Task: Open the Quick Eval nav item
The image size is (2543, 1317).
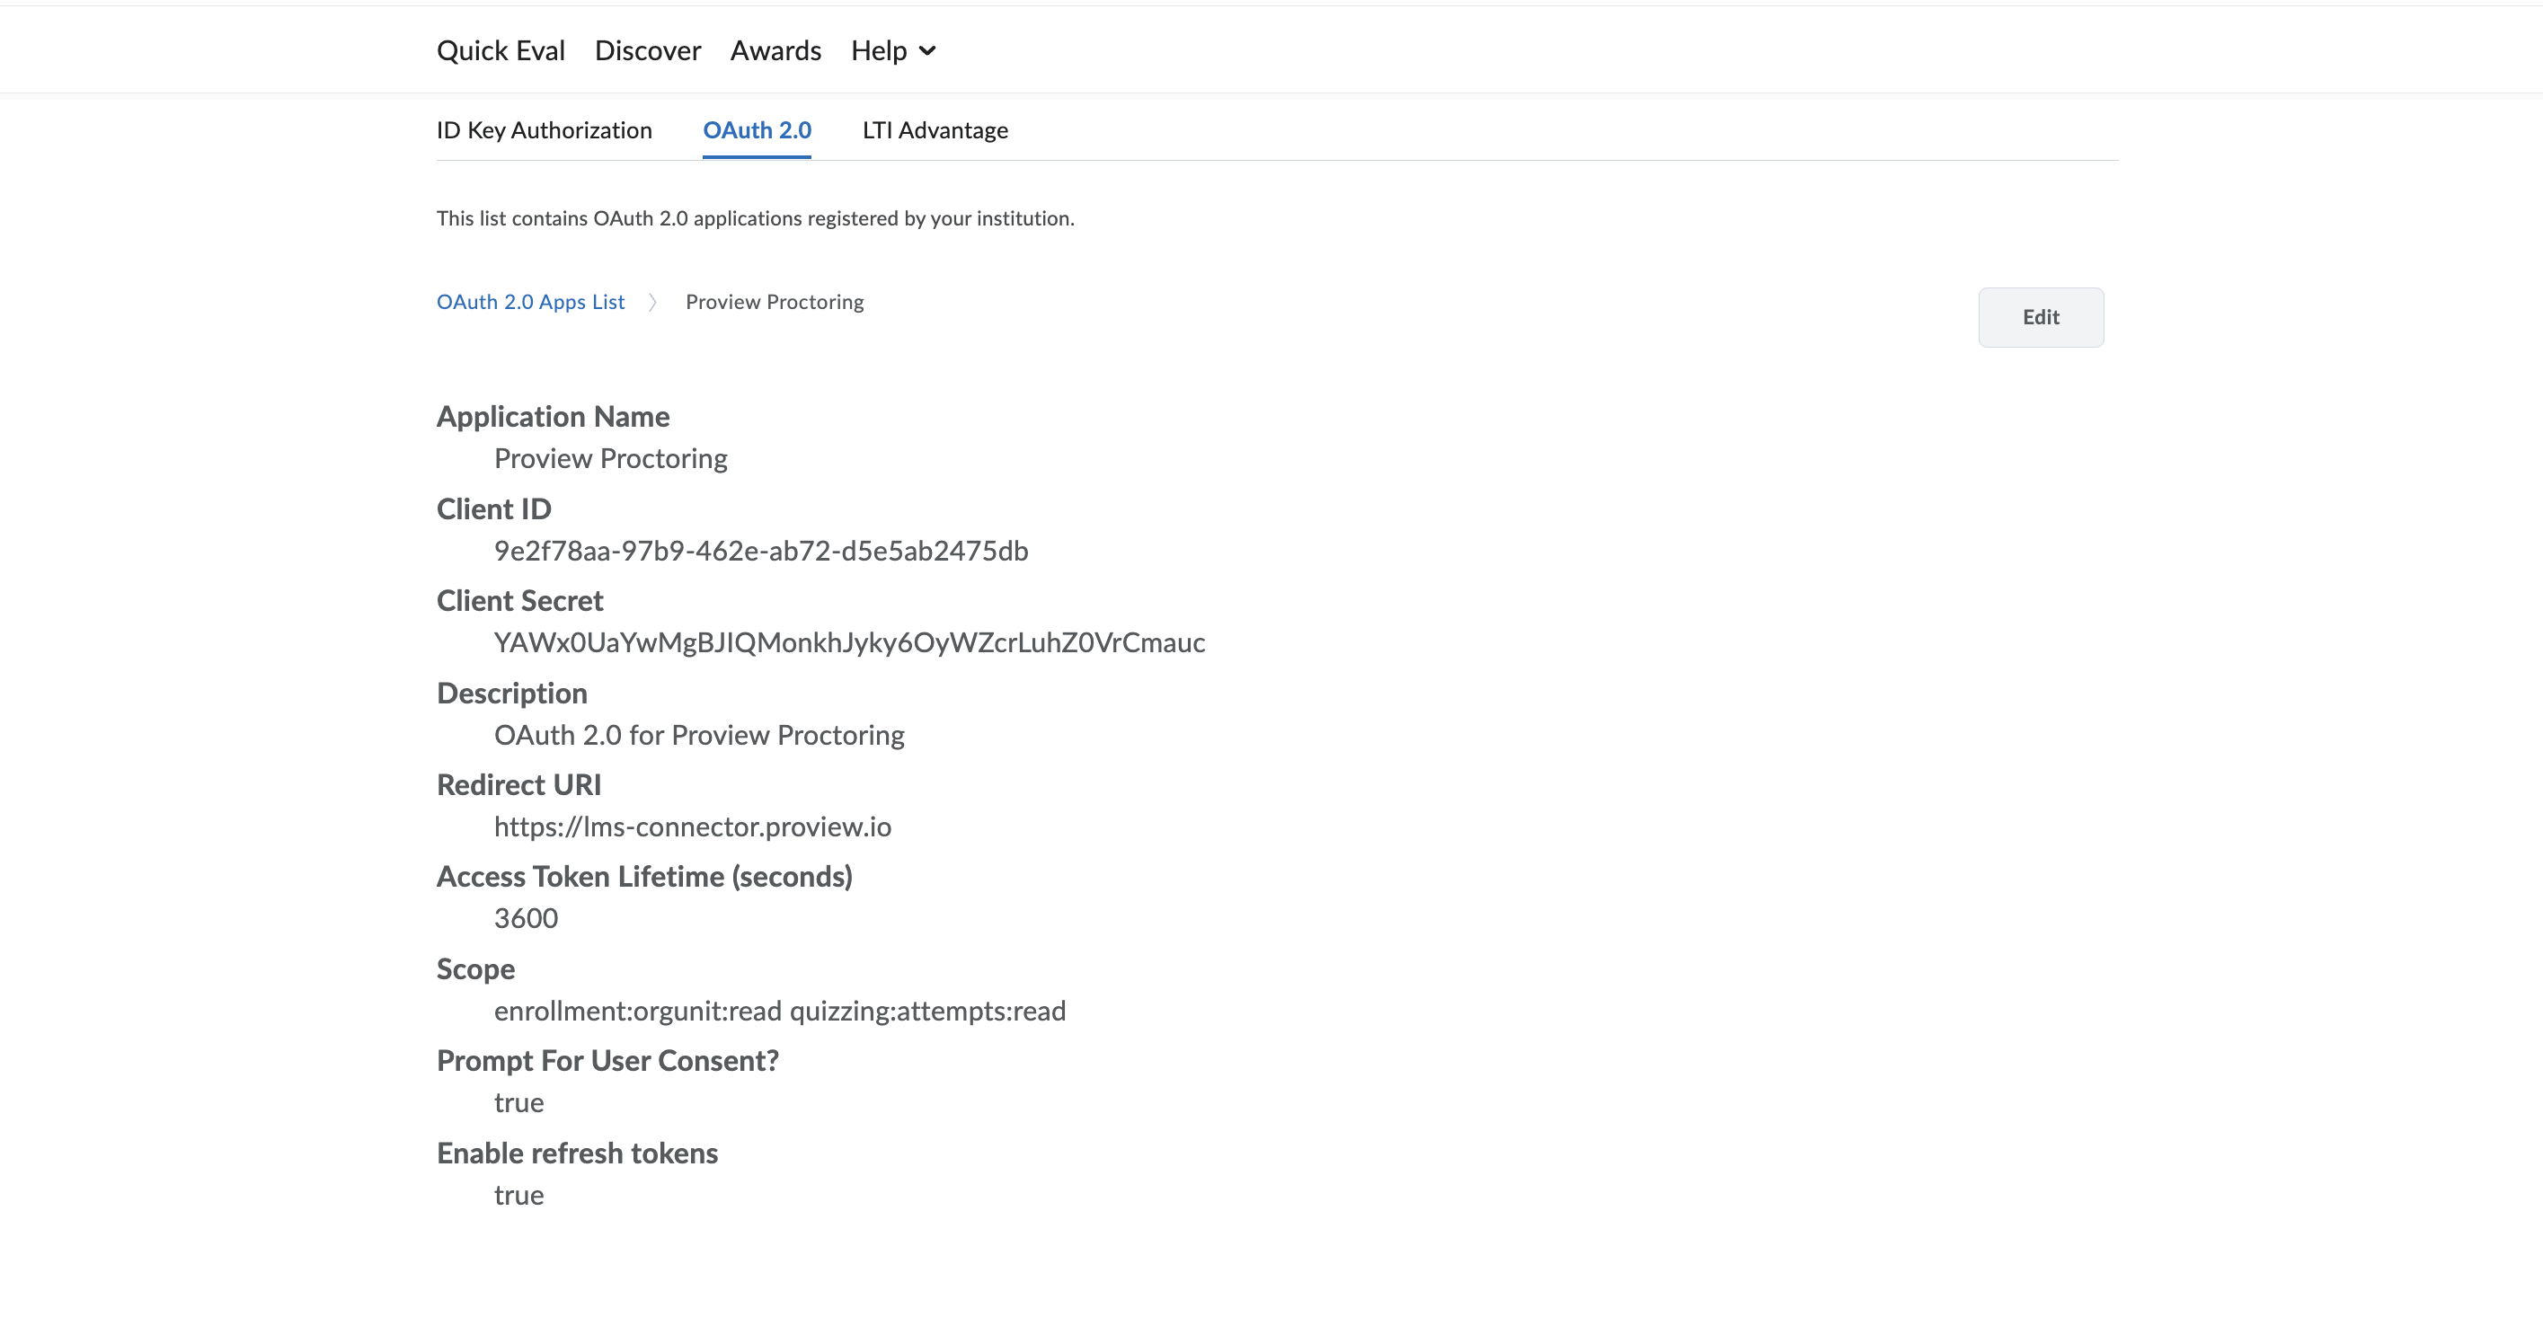Action: 501,50
